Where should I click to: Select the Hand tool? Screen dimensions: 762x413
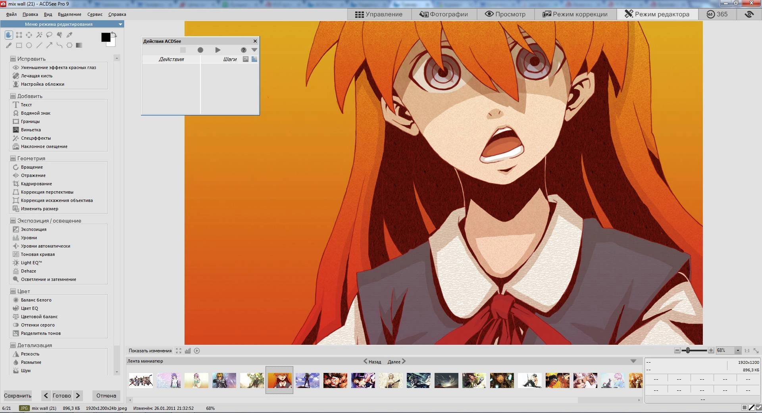[x=9, y=35]
